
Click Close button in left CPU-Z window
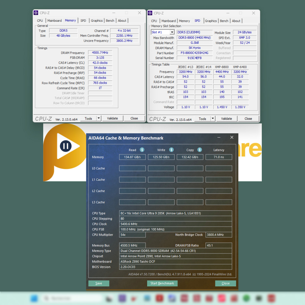134,118
